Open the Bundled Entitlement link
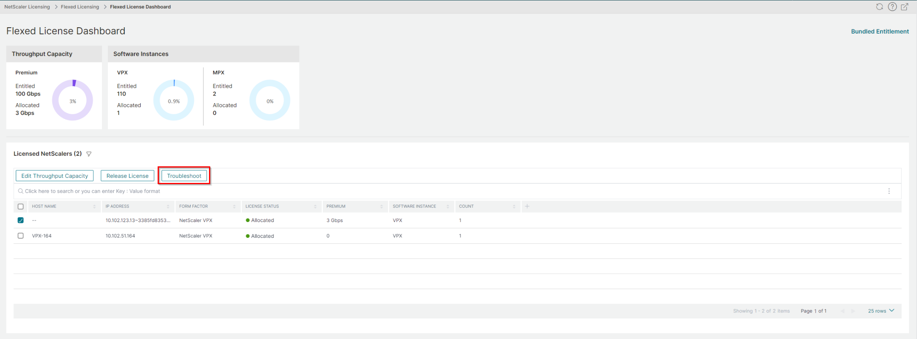917x339 pixels. point(880,32)
